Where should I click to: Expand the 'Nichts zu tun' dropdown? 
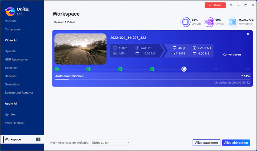pos(111,143)
